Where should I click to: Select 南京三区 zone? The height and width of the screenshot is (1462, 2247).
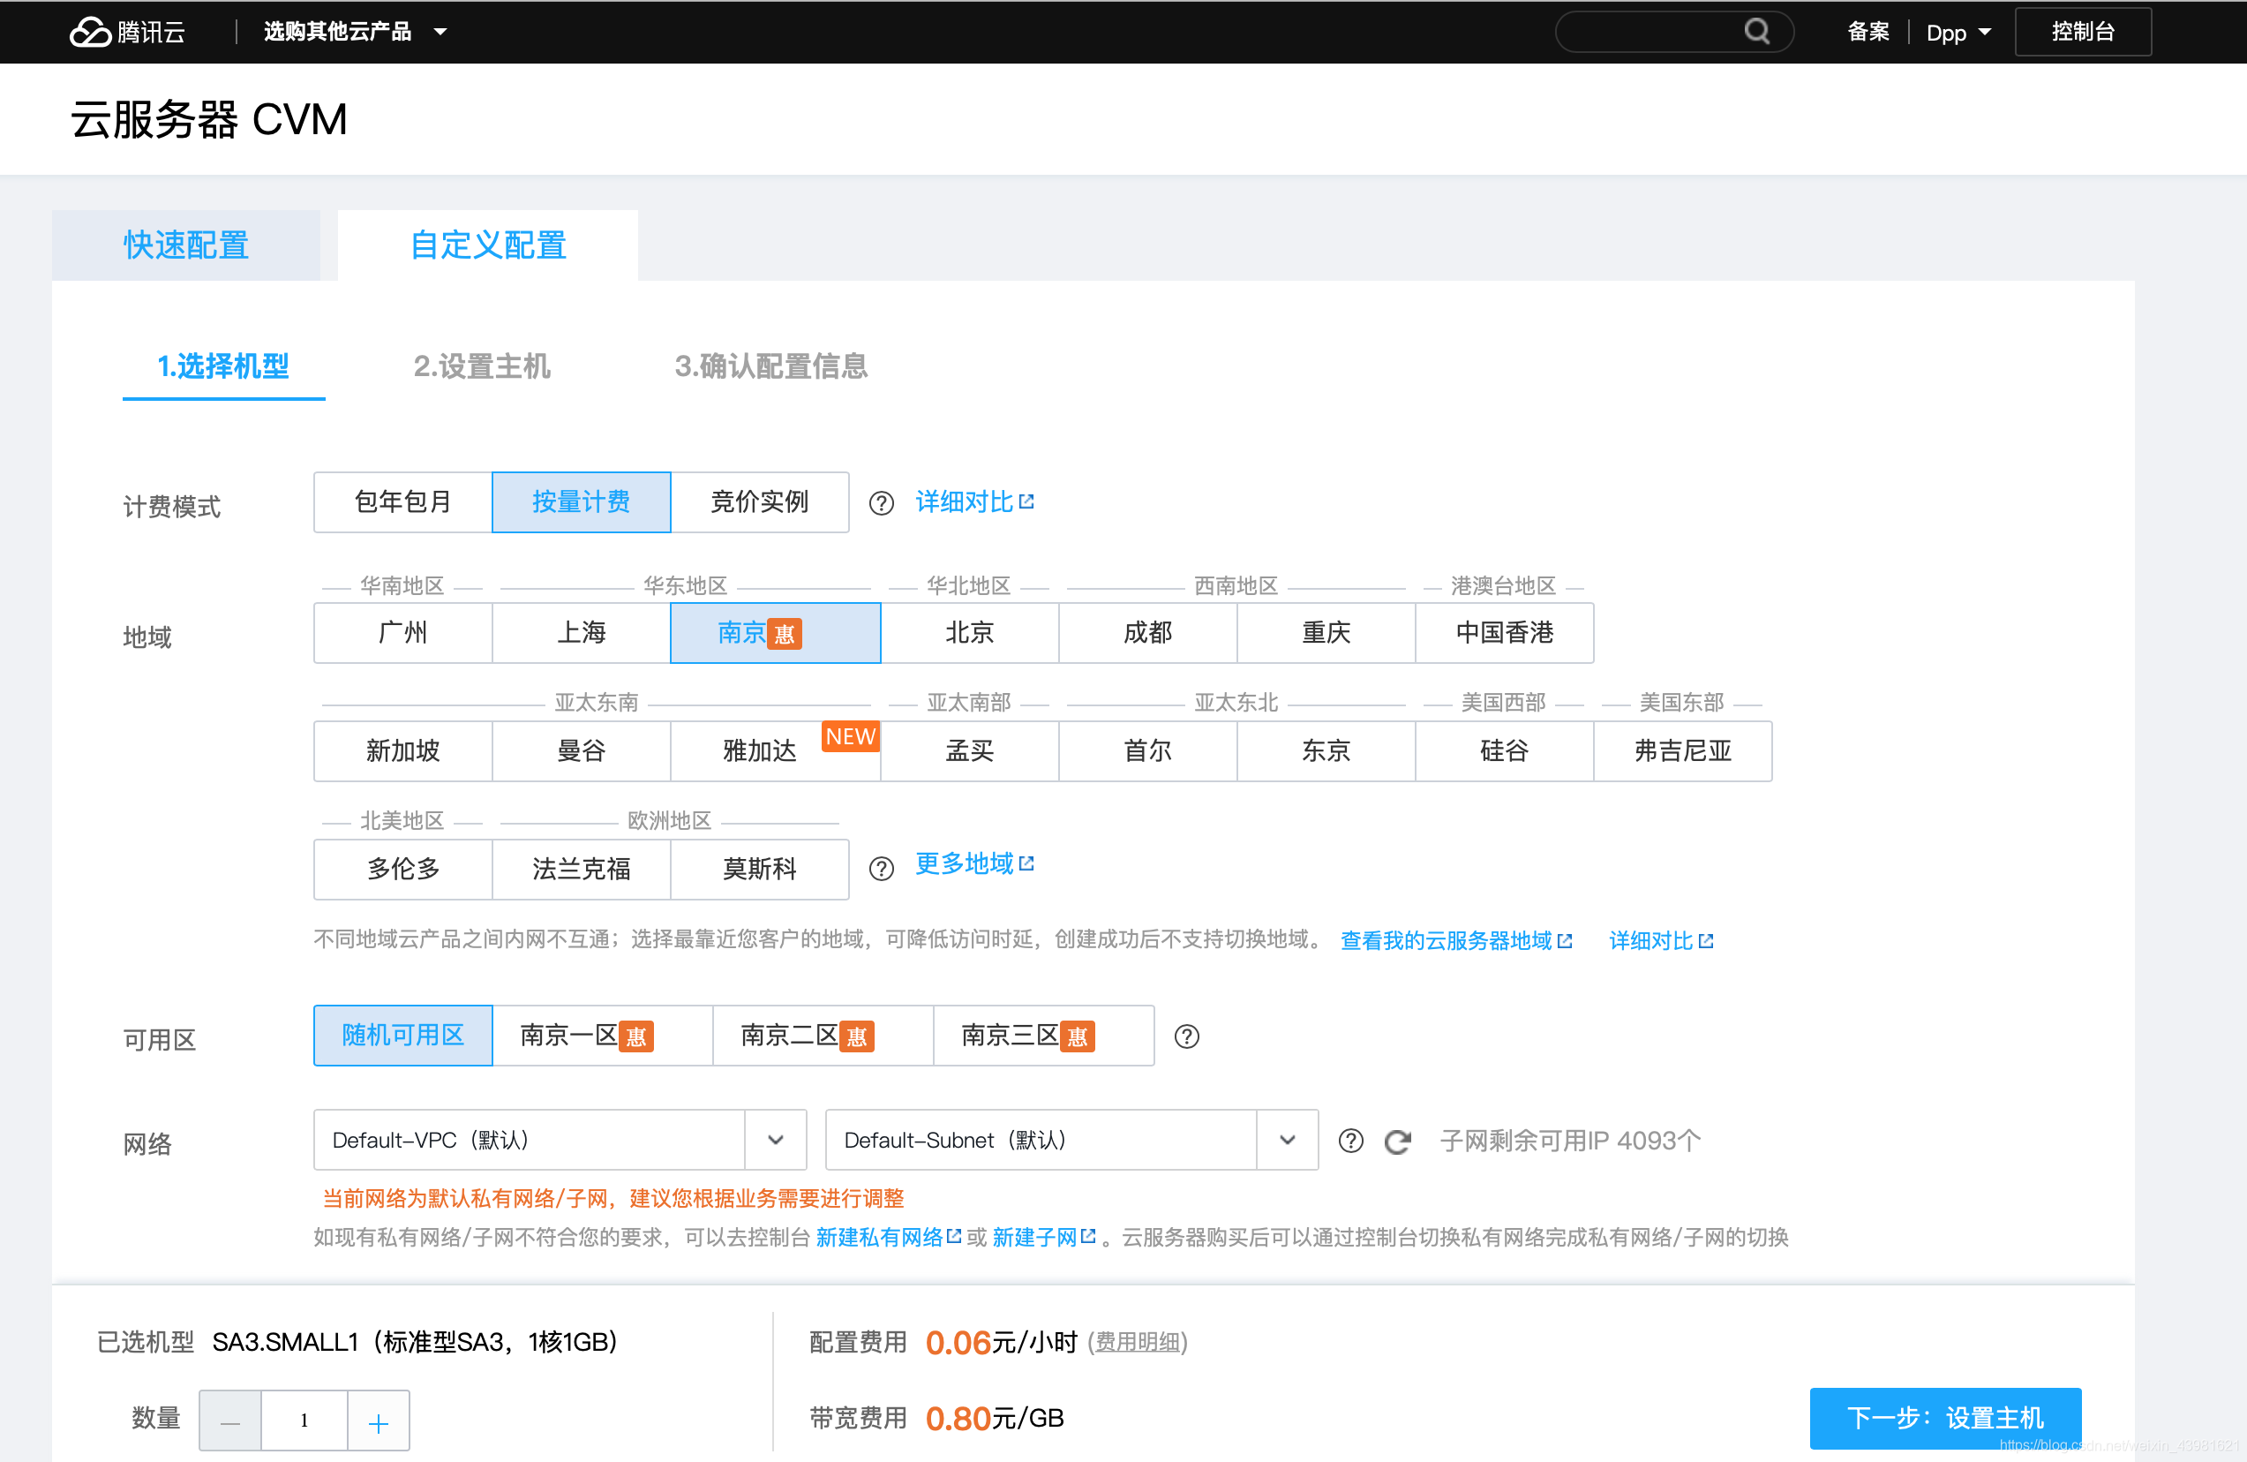(1043, 1036)
